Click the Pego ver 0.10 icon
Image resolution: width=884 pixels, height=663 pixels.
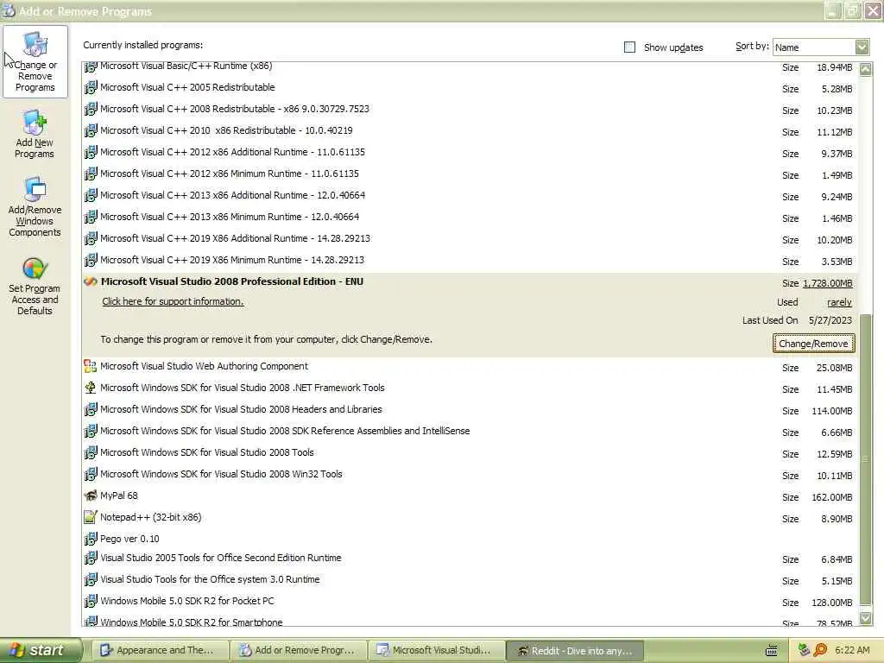tap(90, 539)
